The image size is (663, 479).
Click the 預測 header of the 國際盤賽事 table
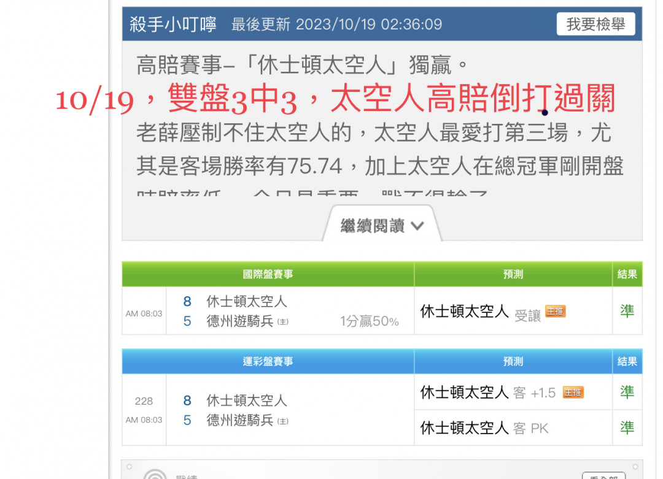click(513, 274)
